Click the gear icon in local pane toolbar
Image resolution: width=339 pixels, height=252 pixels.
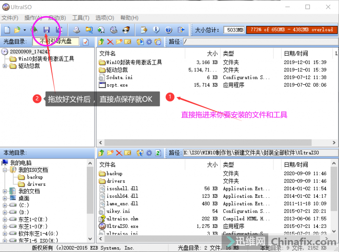pyautogui.click(x=149, y=153)
